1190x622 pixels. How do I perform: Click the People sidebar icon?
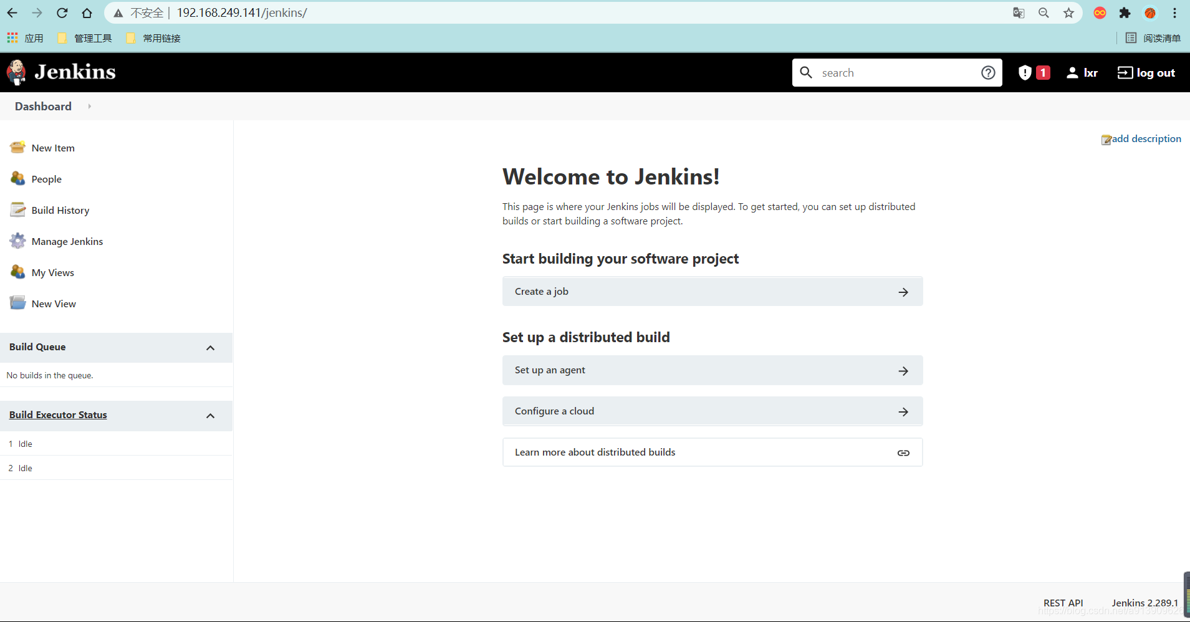click(x=17, y=179)
